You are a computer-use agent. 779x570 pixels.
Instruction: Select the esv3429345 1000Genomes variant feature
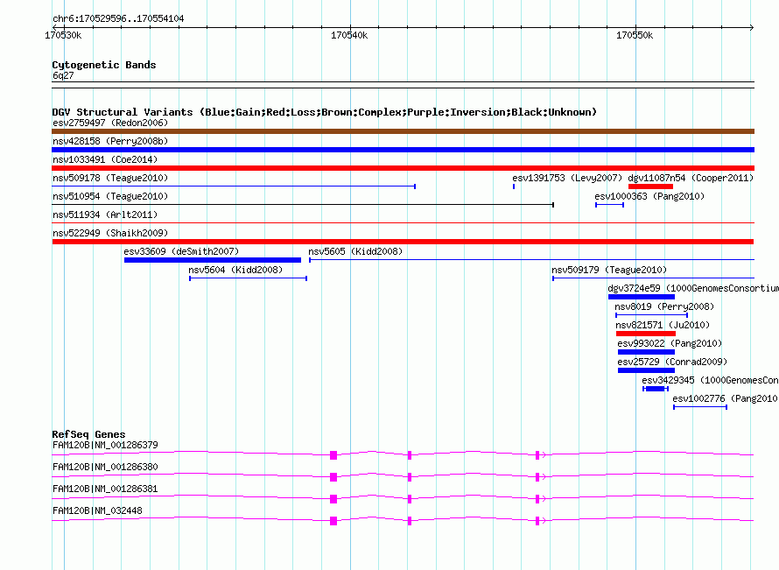[x=656, y=389]
